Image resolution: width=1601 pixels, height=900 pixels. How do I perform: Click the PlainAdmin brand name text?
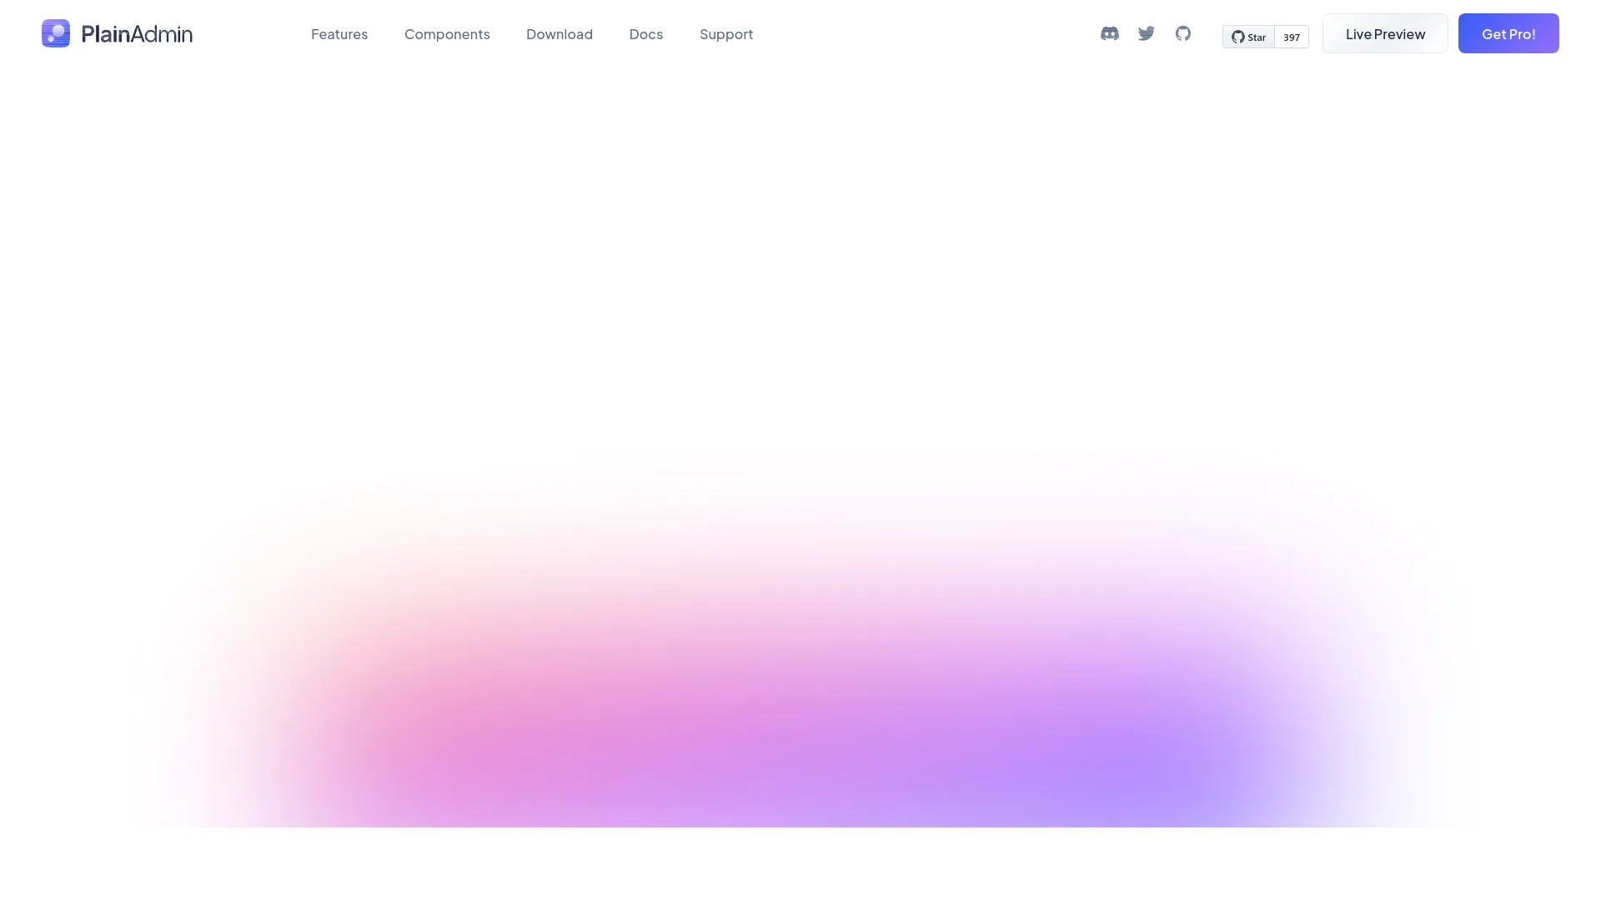137,34
